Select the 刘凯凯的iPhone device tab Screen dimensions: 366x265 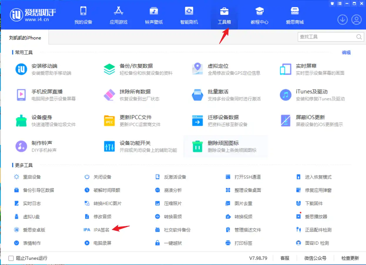pyautogui.click(x=25, y=38)
